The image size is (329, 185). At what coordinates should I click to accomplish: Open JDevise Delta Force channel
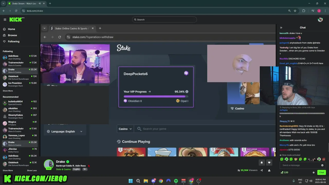20,150
